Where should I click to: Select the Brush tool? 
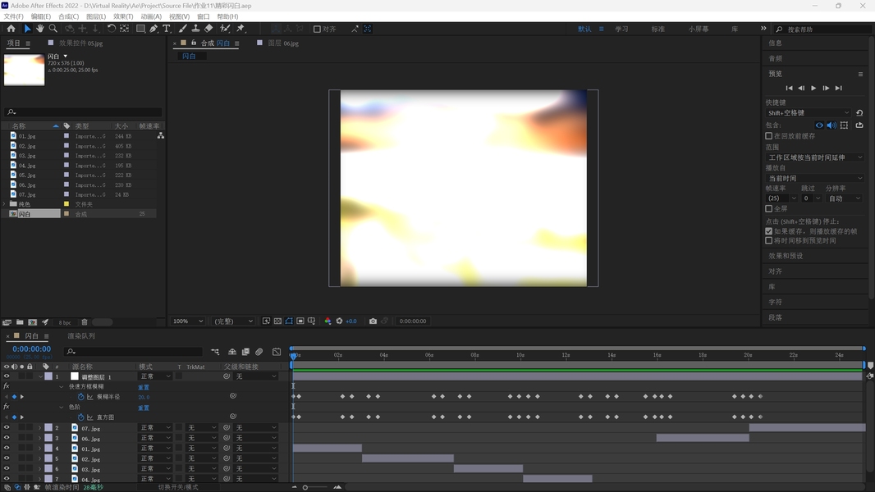click(183, 29)
